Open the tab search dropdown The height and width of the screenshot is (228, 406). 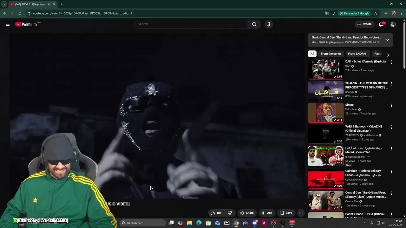(4, 4)
